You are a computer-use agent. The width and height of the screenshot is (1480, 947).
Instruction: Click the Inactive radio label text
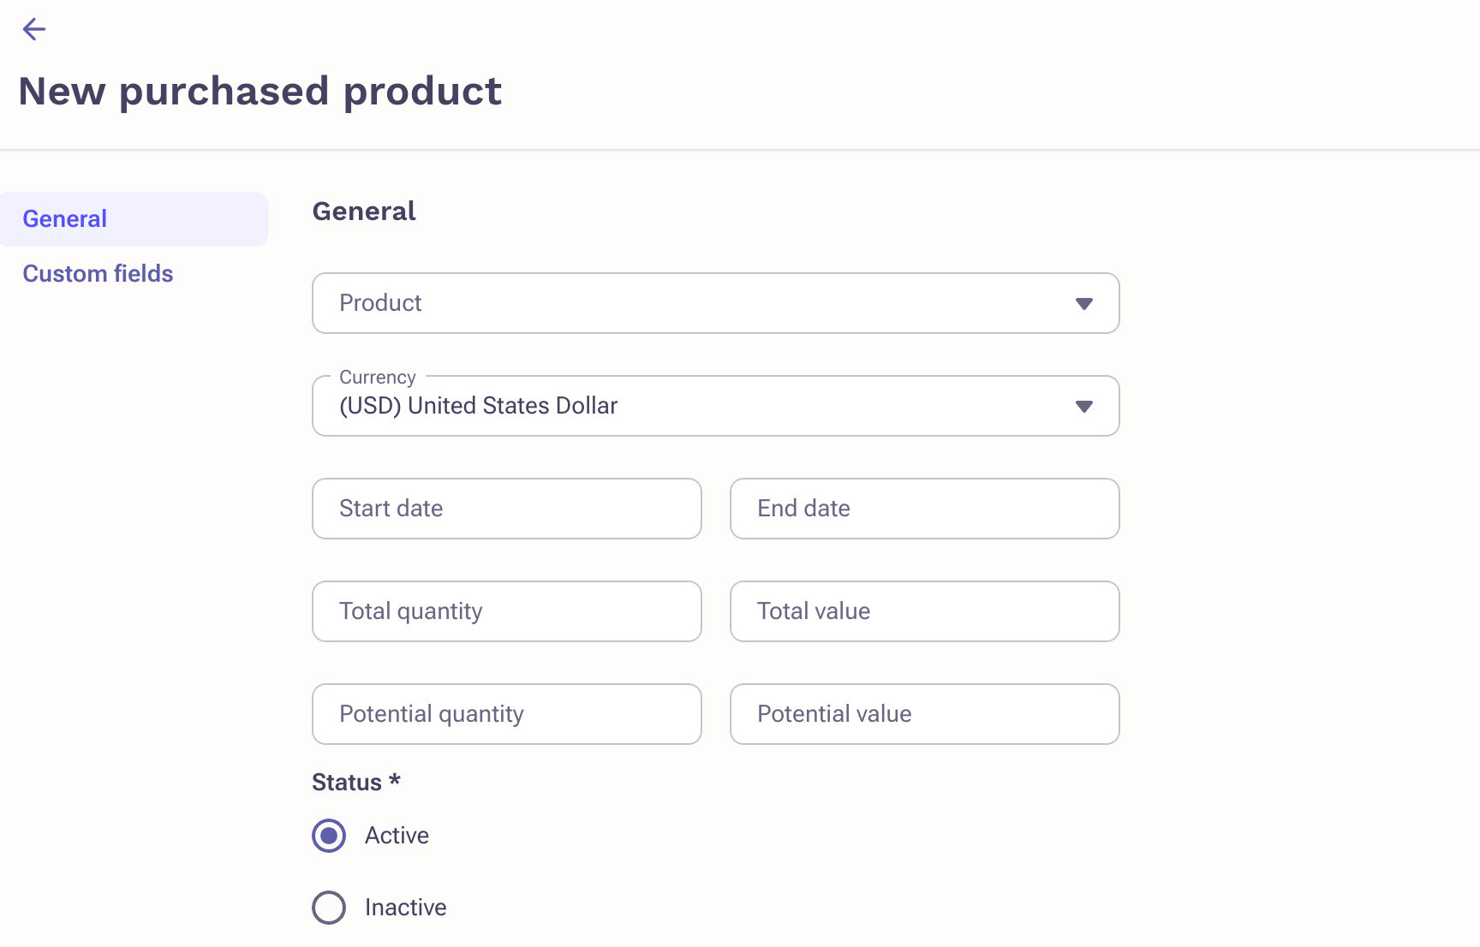[x=405, y=908]
